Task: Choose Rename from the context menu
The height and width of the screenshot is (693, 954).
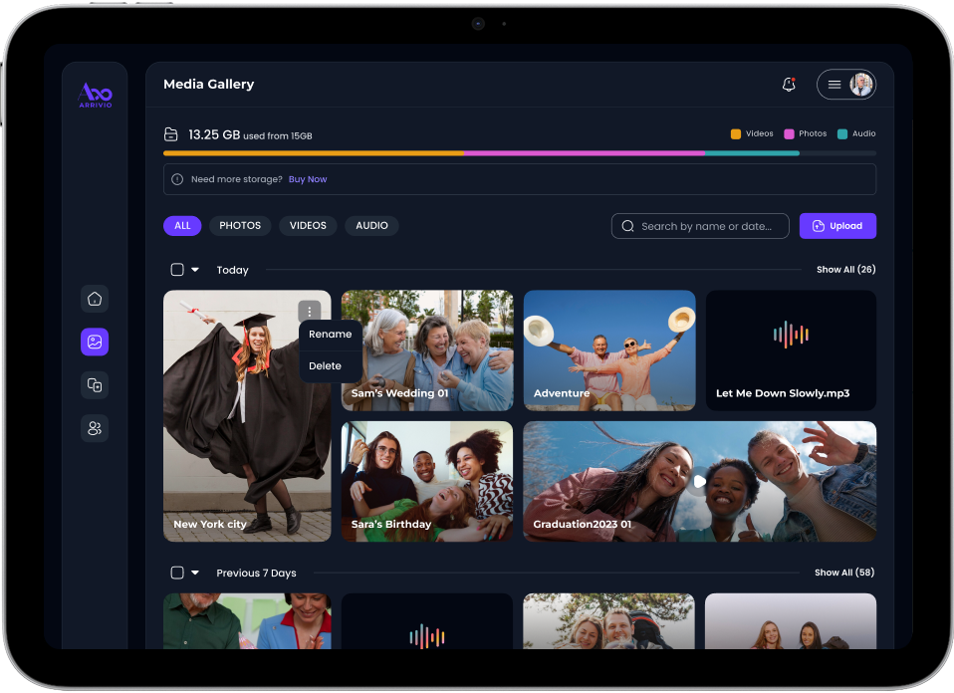Action: (x=330, y=334)
